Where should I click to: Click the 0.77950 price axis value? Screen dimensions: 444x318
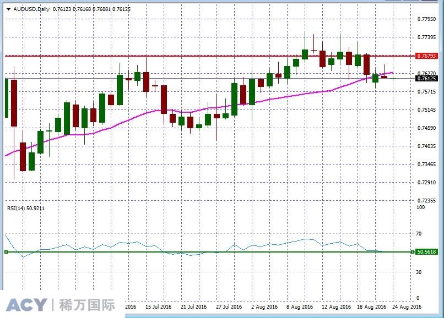427,19
